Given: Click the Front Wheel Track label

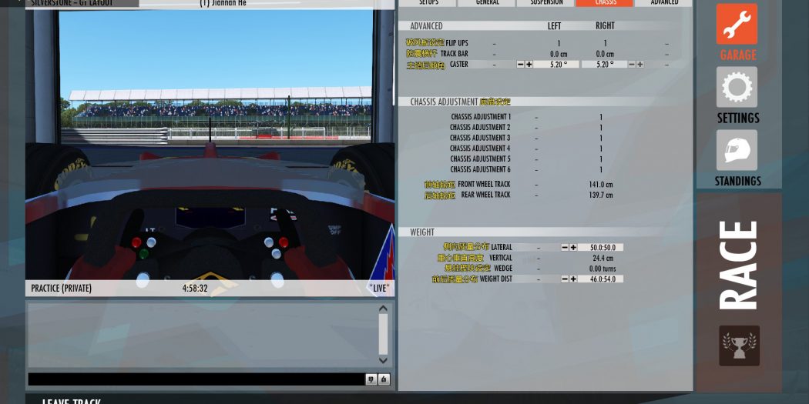Looking at the screenshot, I should coord(484,184).
